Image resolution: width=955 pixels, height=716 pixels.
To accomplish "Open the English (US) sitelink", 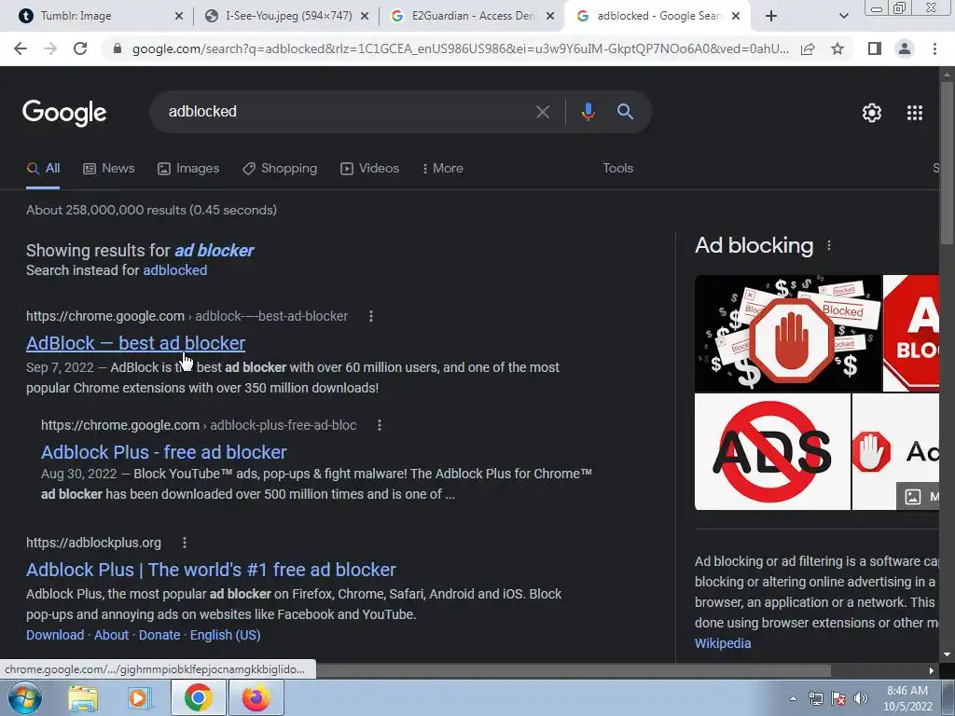I will pos(226,635).
